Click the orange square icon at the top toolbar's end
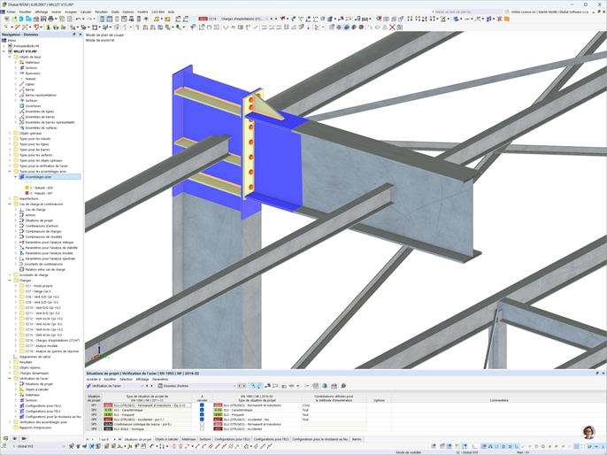 [x=506, y=19]
